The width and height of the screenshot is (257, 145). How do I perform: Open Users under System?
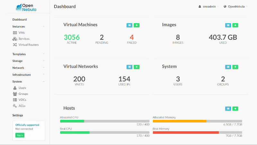[22, 88]
